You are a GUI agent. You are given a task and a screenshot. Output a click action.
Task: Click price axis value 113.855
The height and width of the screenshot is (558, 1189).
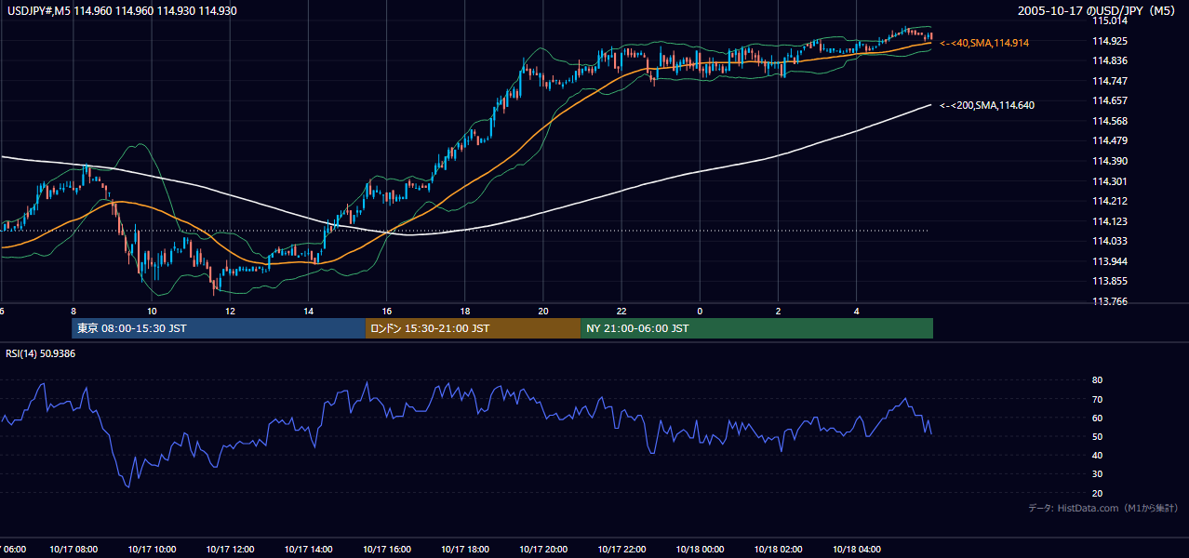pyautogui.click(x=1110, y=281)
